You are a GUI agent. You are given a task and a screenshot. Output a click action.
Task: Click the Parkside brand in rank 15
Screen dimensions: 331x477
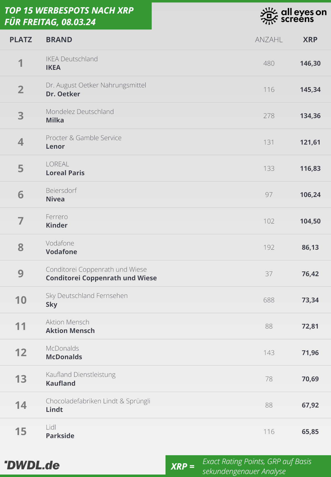[60, 436]
